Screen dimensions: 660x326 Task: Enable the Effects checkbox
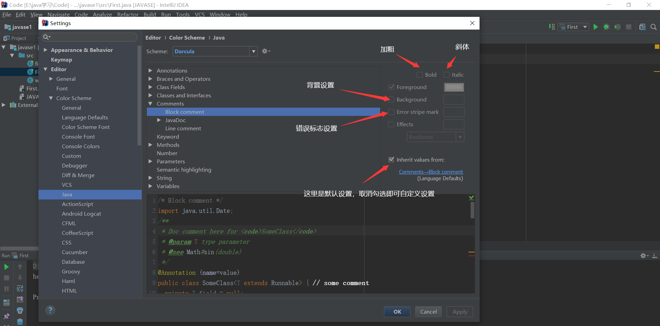[x=391, y=124]
